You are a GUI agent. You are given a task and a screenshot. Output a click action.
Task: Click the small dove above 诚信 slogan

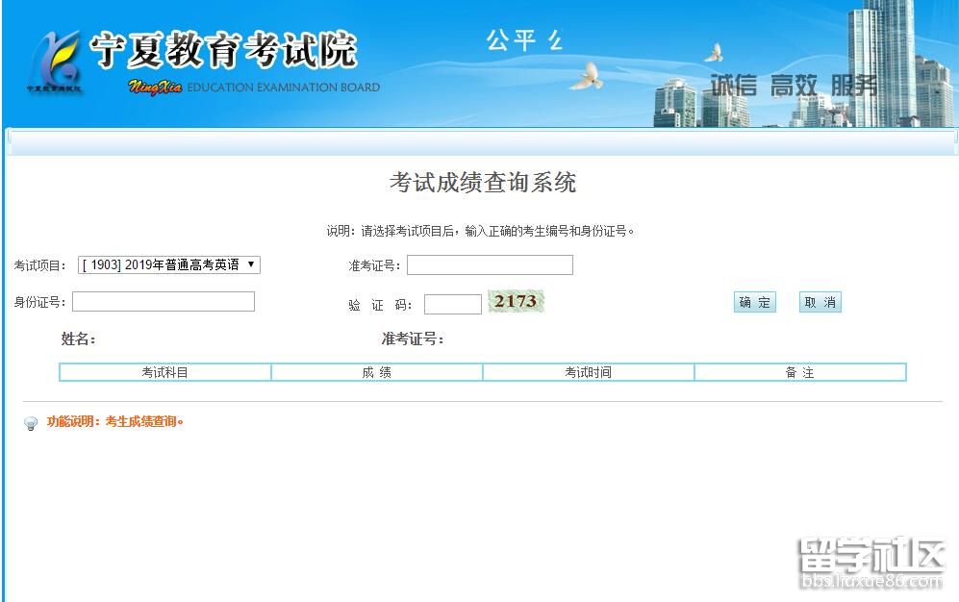[714, 52]
